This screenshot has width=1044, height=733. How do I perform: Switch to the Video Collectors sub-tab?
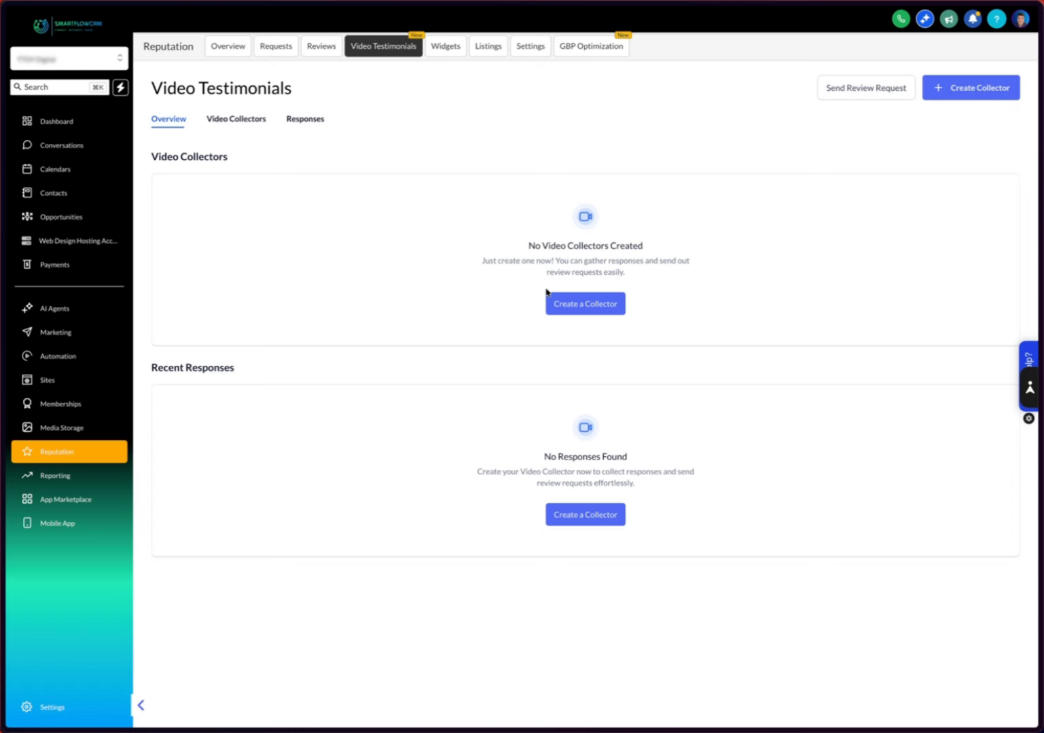click(236, 119)
